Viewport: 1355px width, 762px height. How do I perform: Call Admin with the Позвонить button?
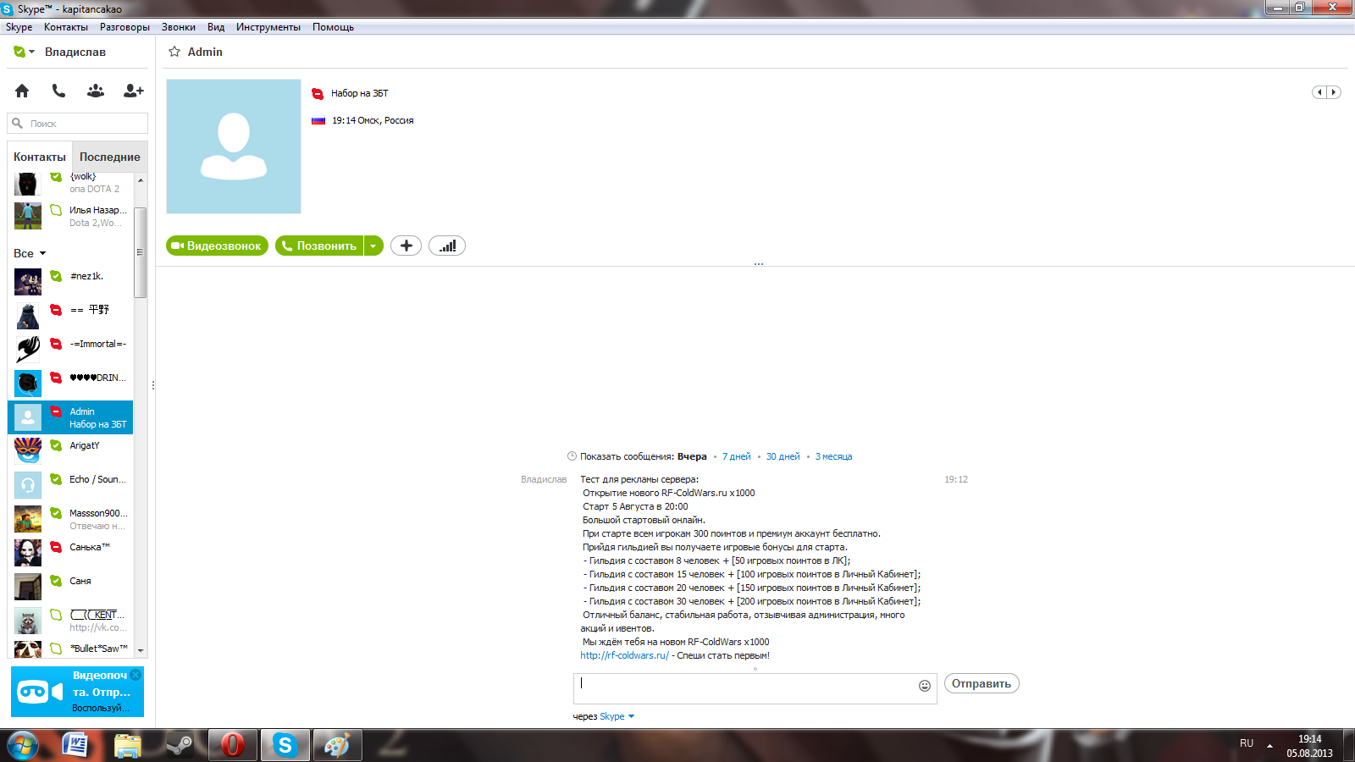pyautogui.click(x=319, y=246)
